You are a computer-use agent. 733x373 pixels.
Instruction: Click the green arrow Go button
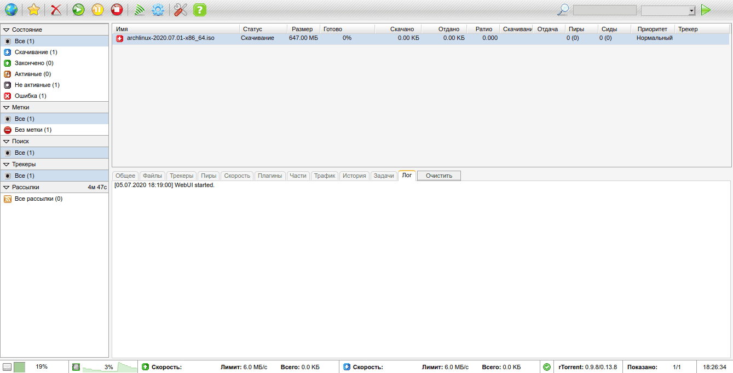click(706, 10)
